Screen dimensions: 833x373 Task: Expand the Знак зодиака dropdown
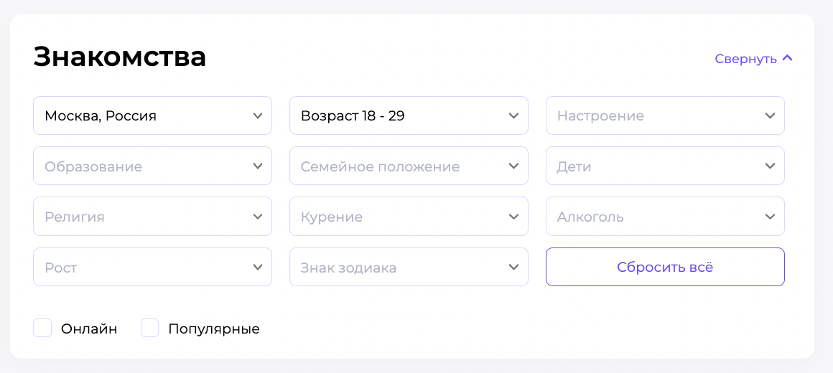pyautogui.click(x=409, y=268)
